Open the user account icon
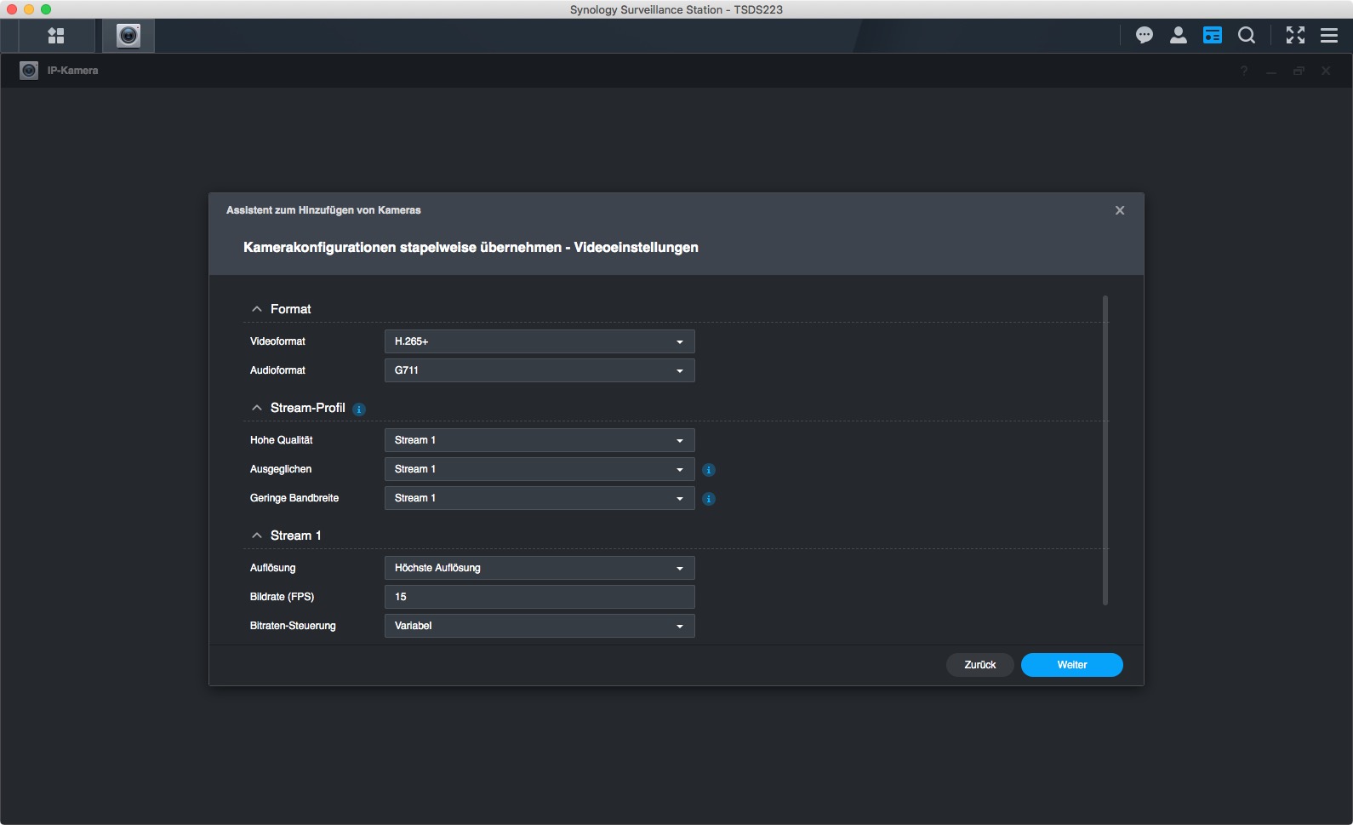The width and height of the screenshot is (1353, 825). click(x=1179, y=36)
